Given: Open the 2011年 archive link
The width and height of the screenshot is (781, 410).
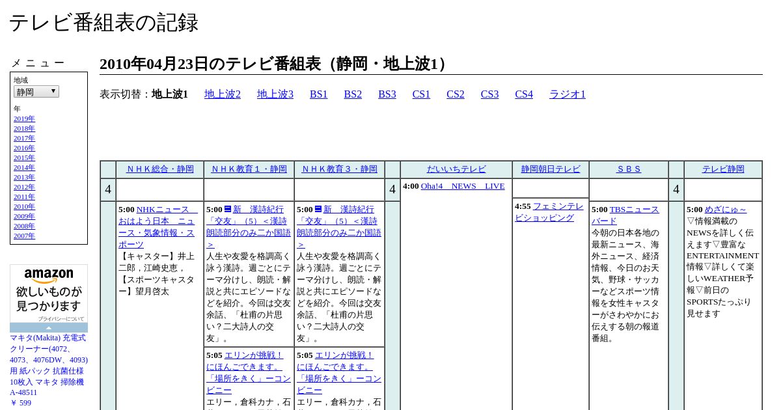Looking at the screenshot, I should [x=24, y=197].
